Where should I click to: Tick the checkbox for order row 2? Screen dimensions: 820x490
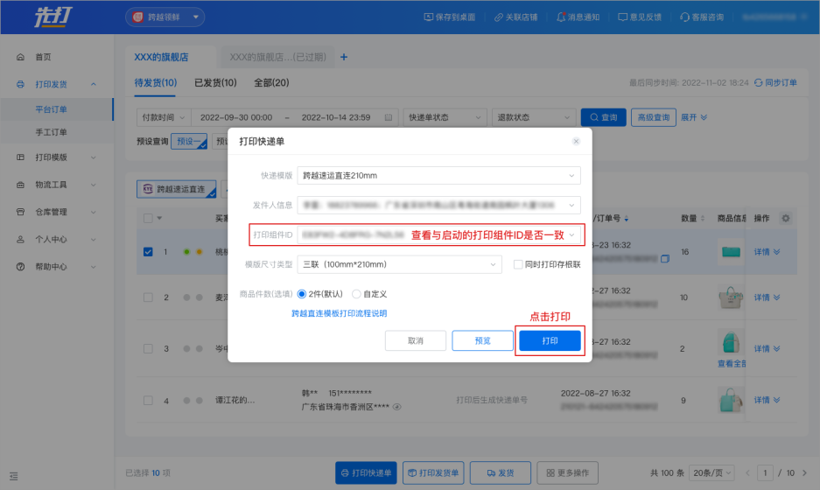(x=149, y=297)
